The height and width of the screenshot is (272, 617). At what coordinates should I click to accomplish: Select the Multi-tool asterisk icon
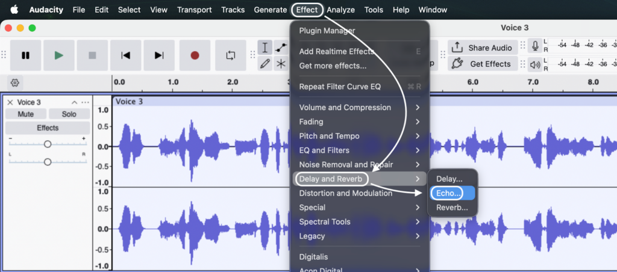click(281, 64)
